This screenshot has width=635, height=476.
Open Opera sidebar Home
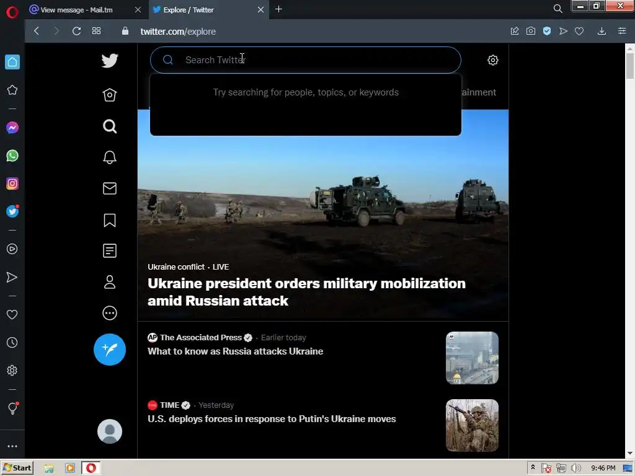12,62
